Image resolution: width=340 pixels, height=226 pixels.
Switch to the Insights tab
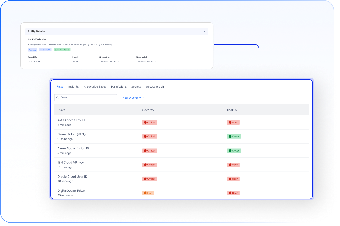pyautogui.click(x=73, y=87)
